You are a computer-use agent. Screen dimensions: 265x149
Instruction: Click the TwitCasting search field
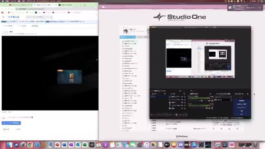(39, 17)
